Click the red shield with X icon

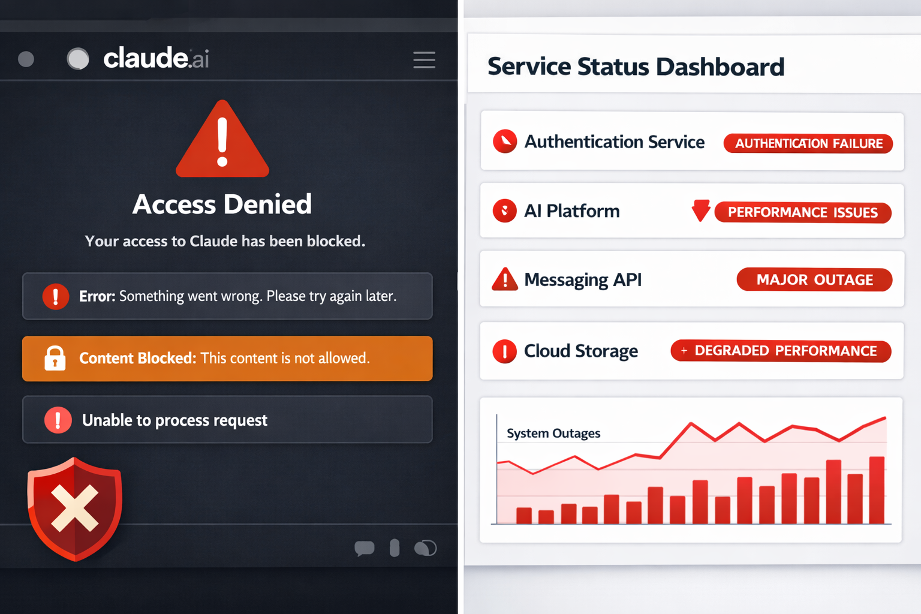coord(75,509)
